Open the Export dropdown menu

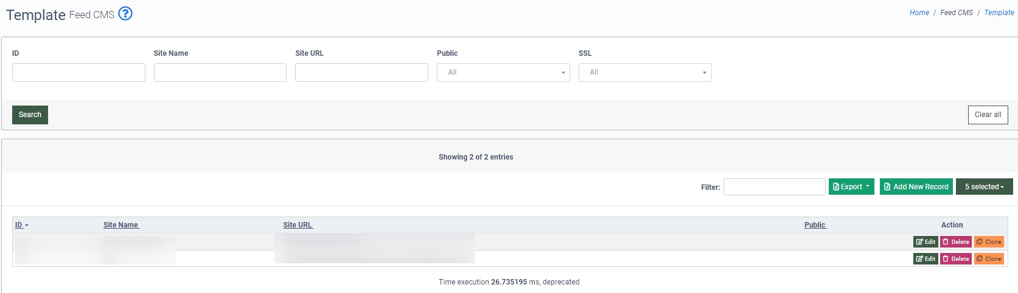[851, 187]
